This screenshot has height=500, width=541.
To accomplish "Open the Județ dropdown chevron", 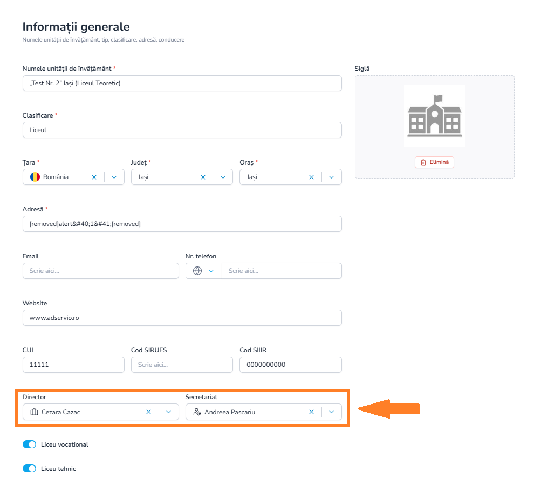I will (223, 177).
